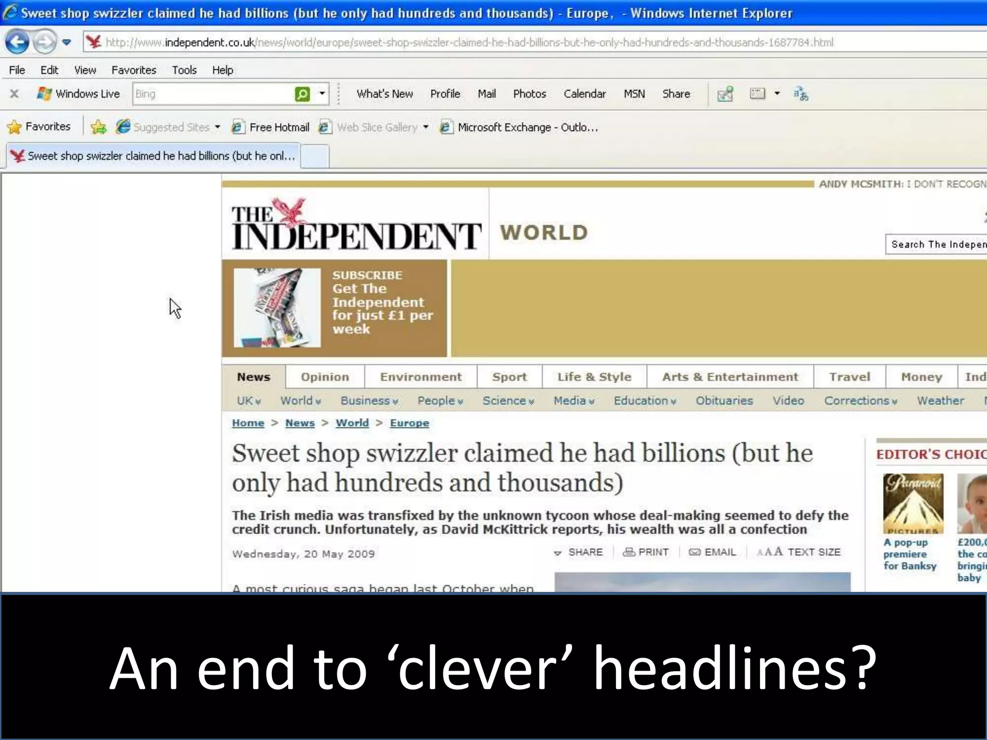The height and width of the screenshot is (740, 987).
Task: Click the Obituaries link
Action: [x=724, y=401]
